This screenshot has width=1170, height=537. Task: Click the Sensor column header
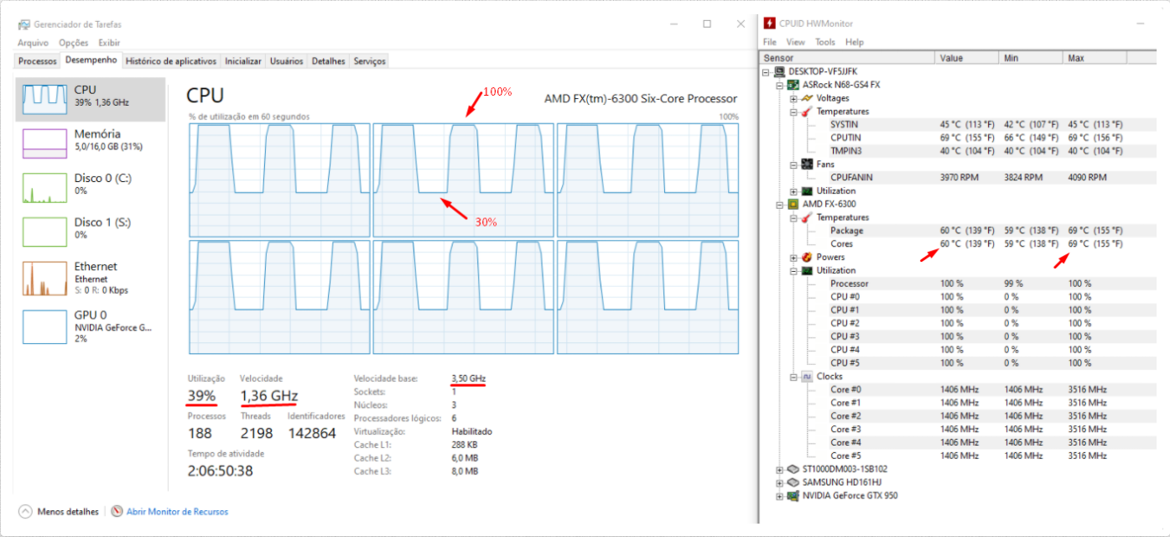(847, 58)
